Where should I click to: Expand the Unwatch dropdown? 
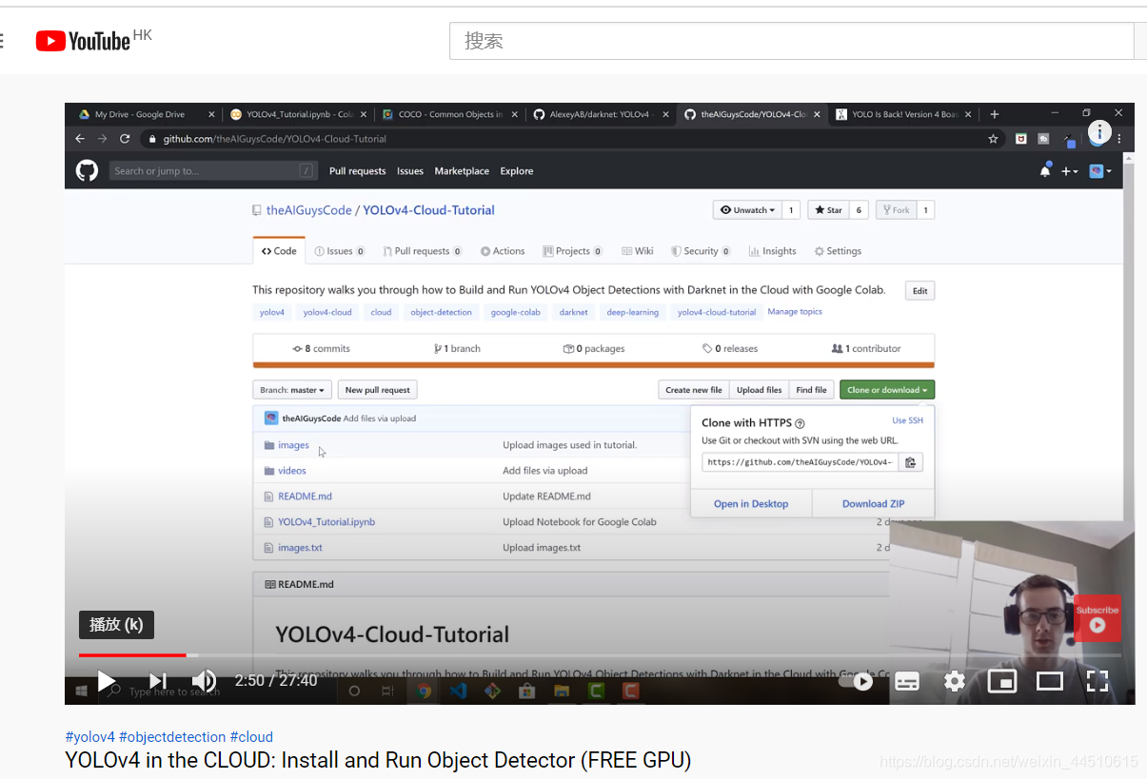tap(747, 210)
